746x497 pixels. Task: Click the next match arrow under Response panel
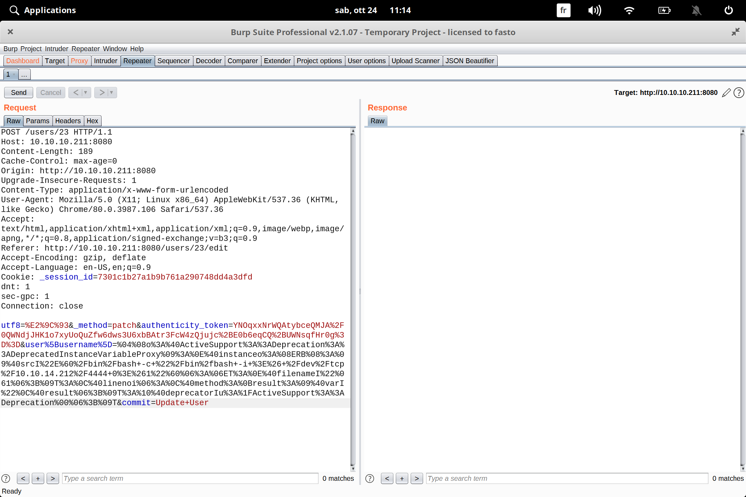[417, 478]
